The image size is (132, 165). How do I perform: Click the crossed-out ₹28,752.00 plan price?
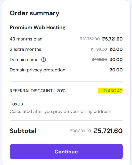[89, 39]
